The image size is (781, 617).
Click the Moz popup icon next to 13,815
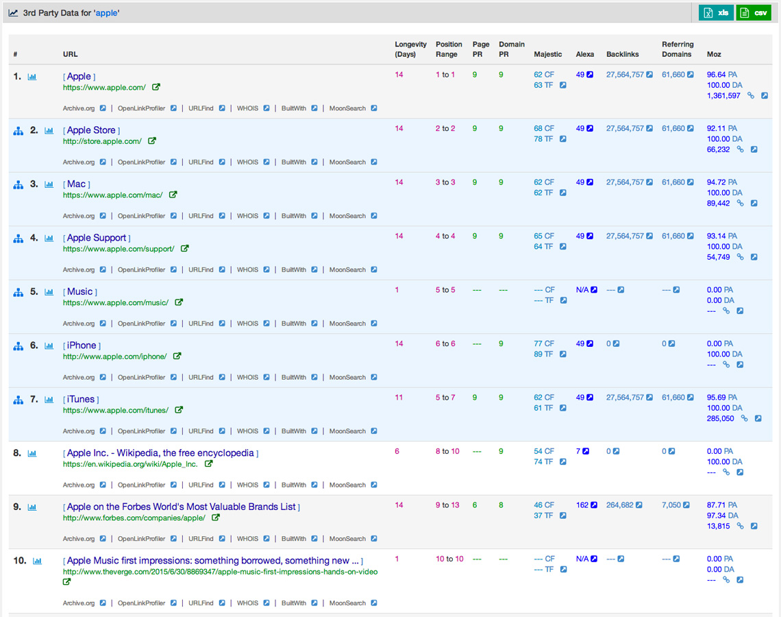[x=754, y=527]
